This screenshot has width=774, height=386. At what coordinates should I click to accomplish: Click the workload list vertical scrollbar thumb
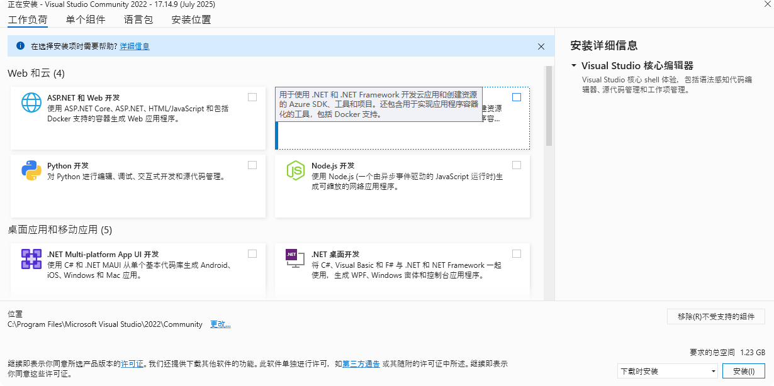click(549, 106)
